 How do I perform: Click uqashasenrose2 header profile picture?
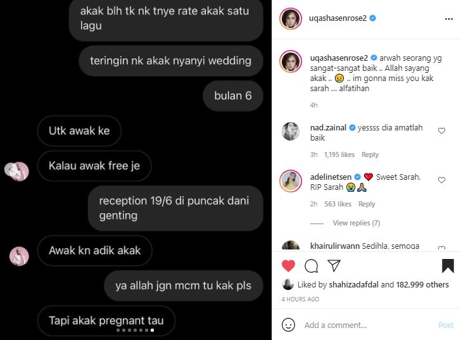click(x=291, y=19)
